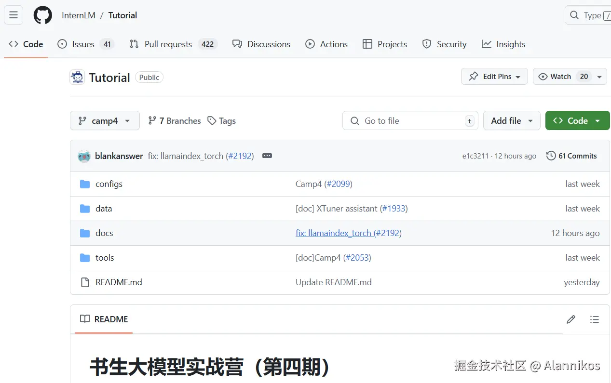
Task: Open pull request #2099 link
Action: 338,184
